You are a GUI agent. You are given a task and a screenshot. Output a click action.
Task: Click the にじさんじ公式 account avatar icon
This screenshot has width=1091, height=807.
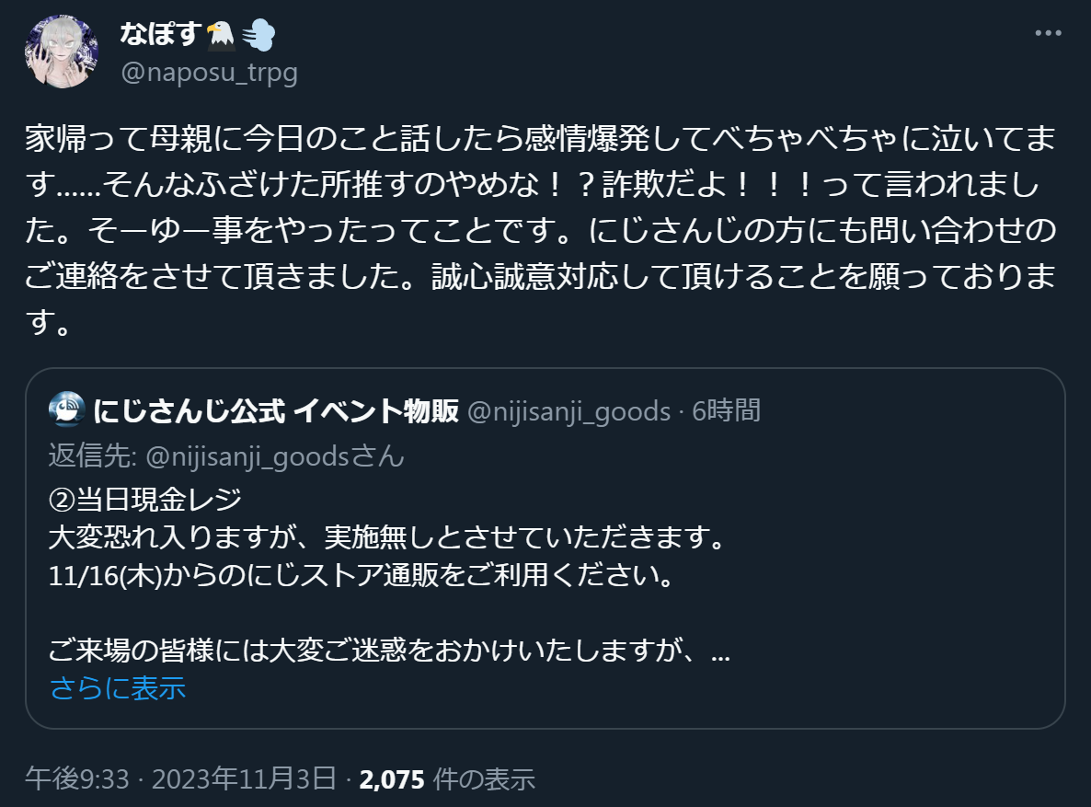point(66,410)
